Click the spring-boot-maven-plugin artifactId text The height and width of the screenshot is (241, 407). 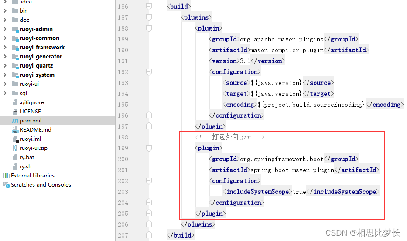[x=292, y=170]
